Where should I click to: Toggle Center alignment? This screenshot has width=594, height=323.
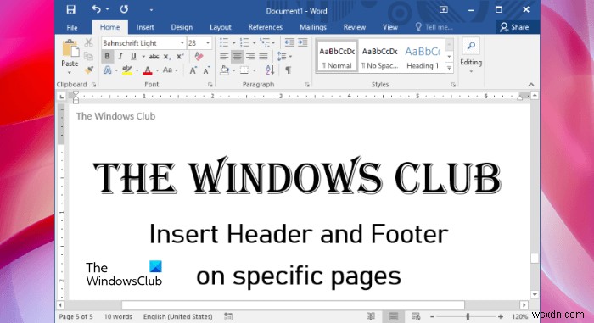point(237,57)
